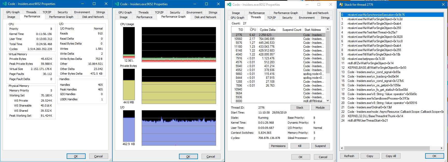
Task: Click VS Code icon in third Properties window title
Action: (229, 4)
